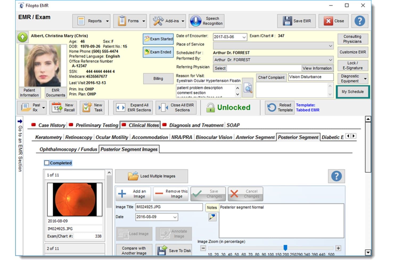
Task: Click the Exam Started button
Action: [158, 39]
